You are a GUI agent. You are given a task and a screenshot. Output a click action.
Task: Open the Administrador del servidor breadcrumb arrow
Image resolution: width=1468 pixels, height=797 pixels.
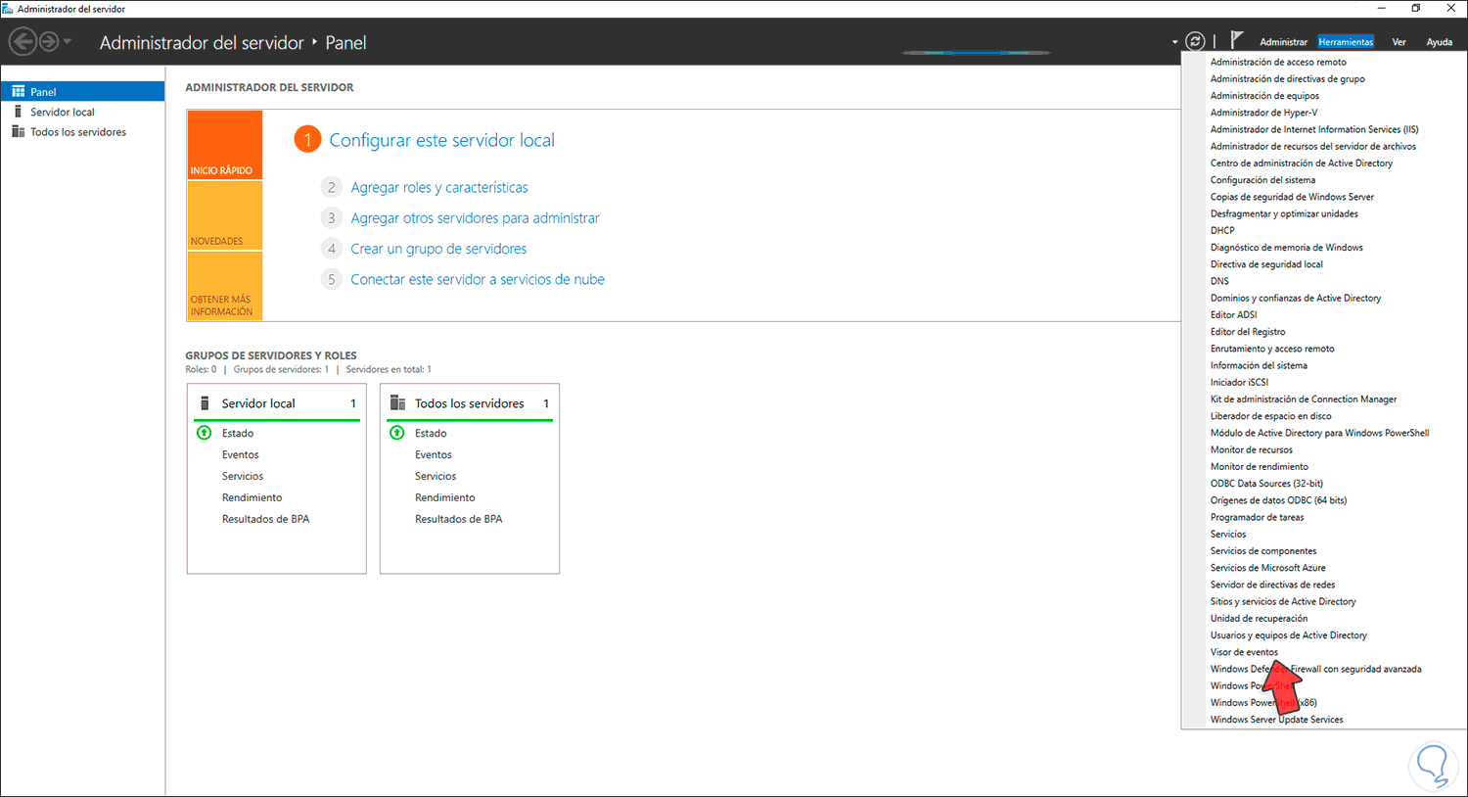coord(315,43)
